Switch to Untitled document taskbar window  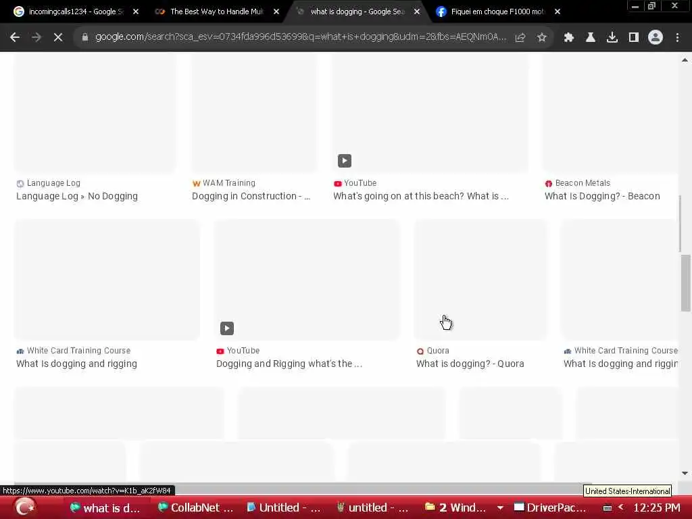[284, 508]
